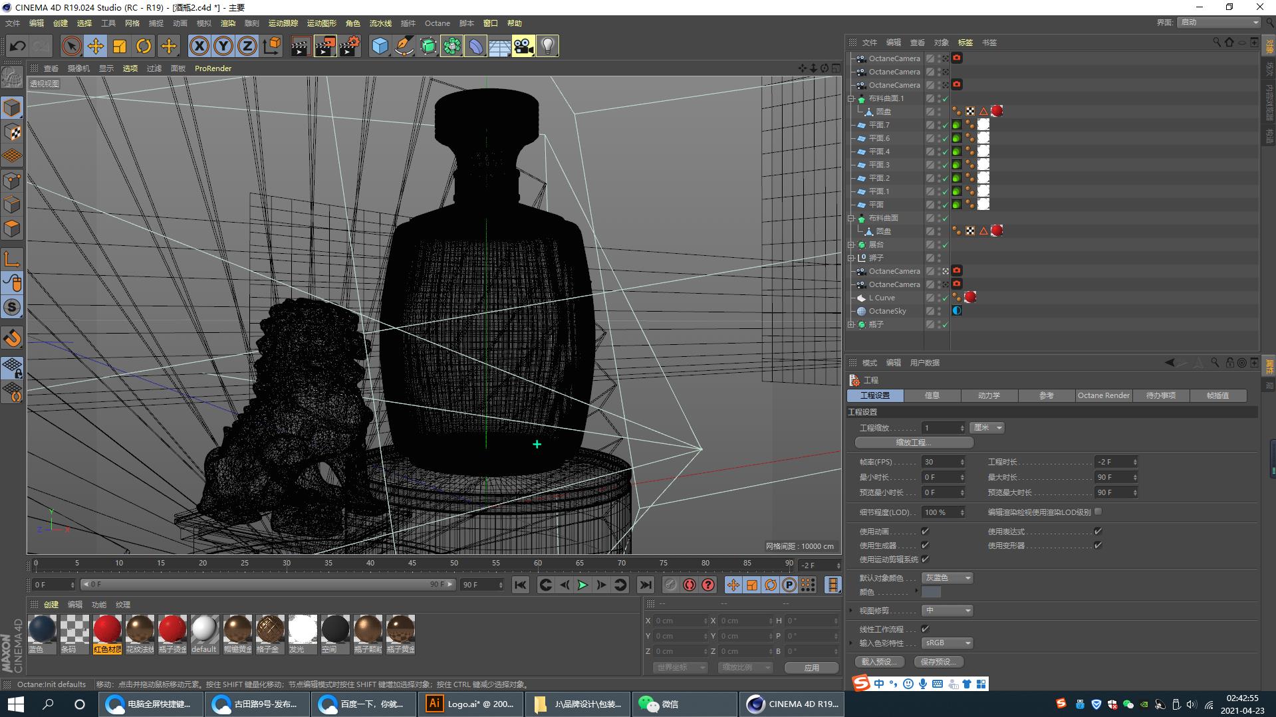Expand the 瓶子 object

coord(851,324)
